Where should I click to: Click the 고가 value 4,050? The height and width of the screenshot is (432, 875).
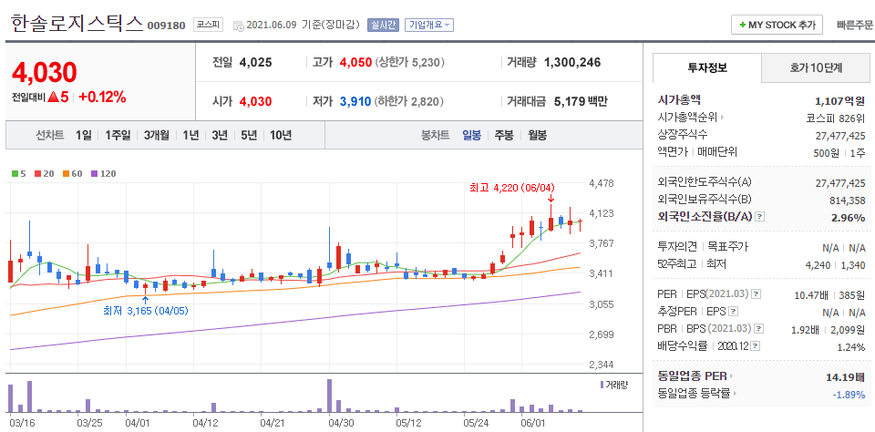(355, 63)
